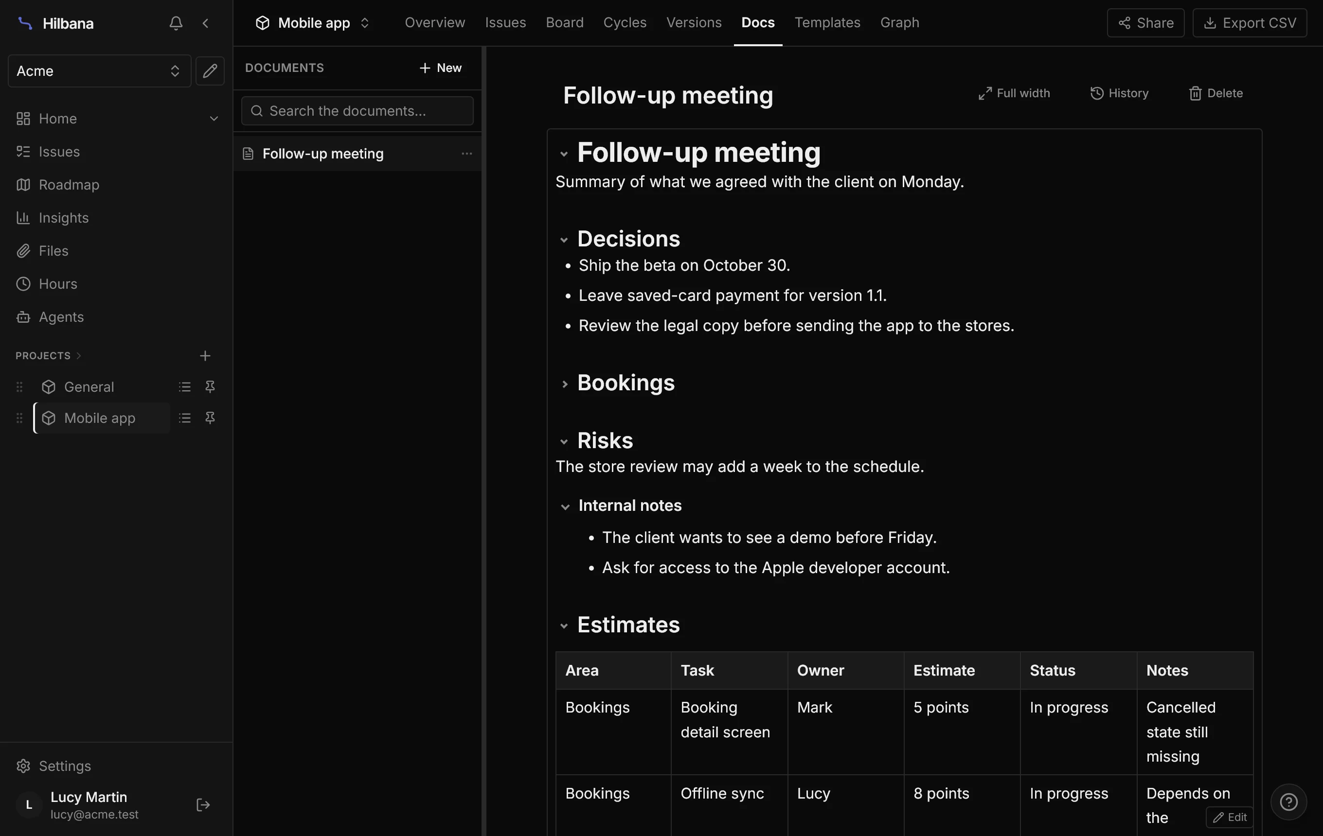1323x836 pixels.
Task: Collapse the Internal notes section
Action: tap(565, 506)
